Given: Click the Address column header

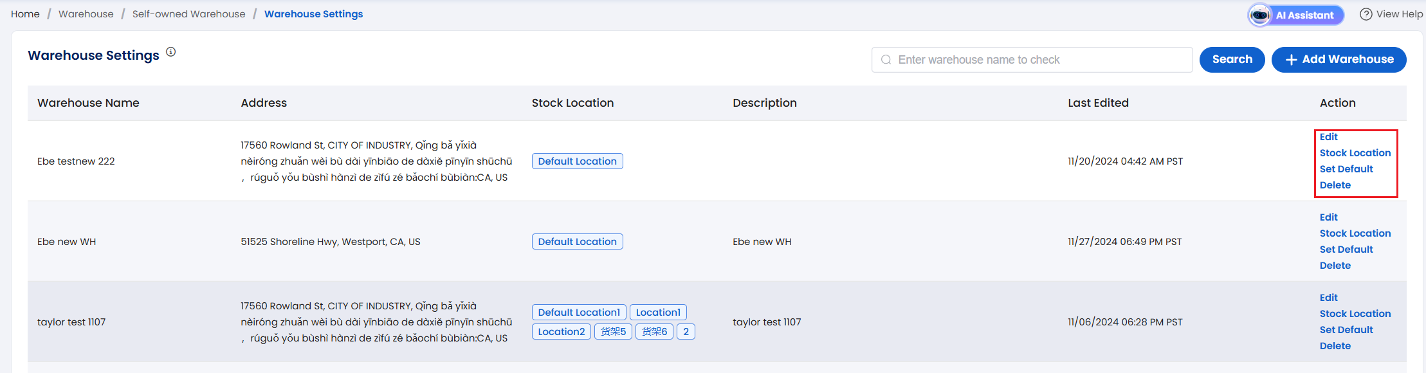Looking at the screenshot, I should point(264,103).
